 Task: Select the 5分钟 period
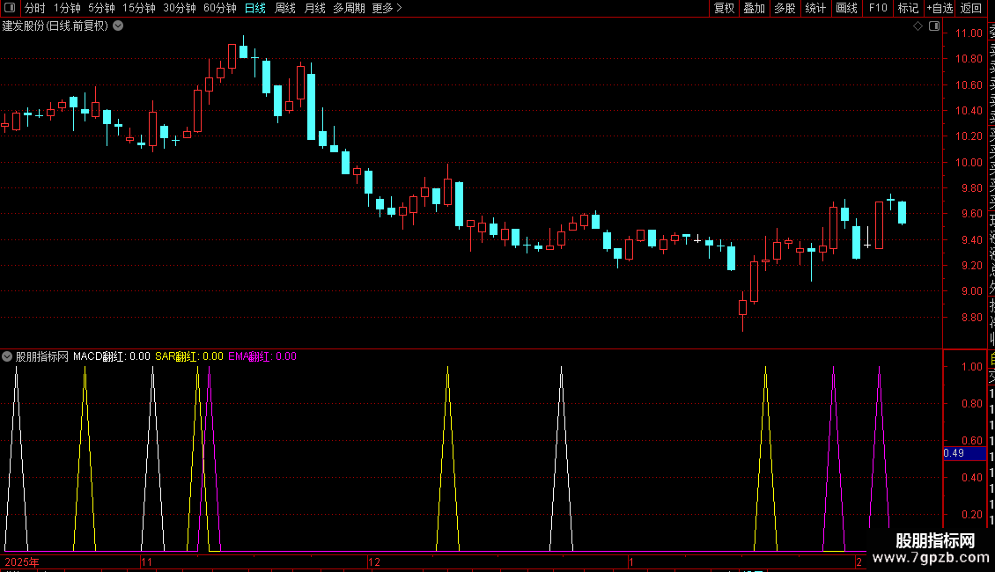coord(101,8)
